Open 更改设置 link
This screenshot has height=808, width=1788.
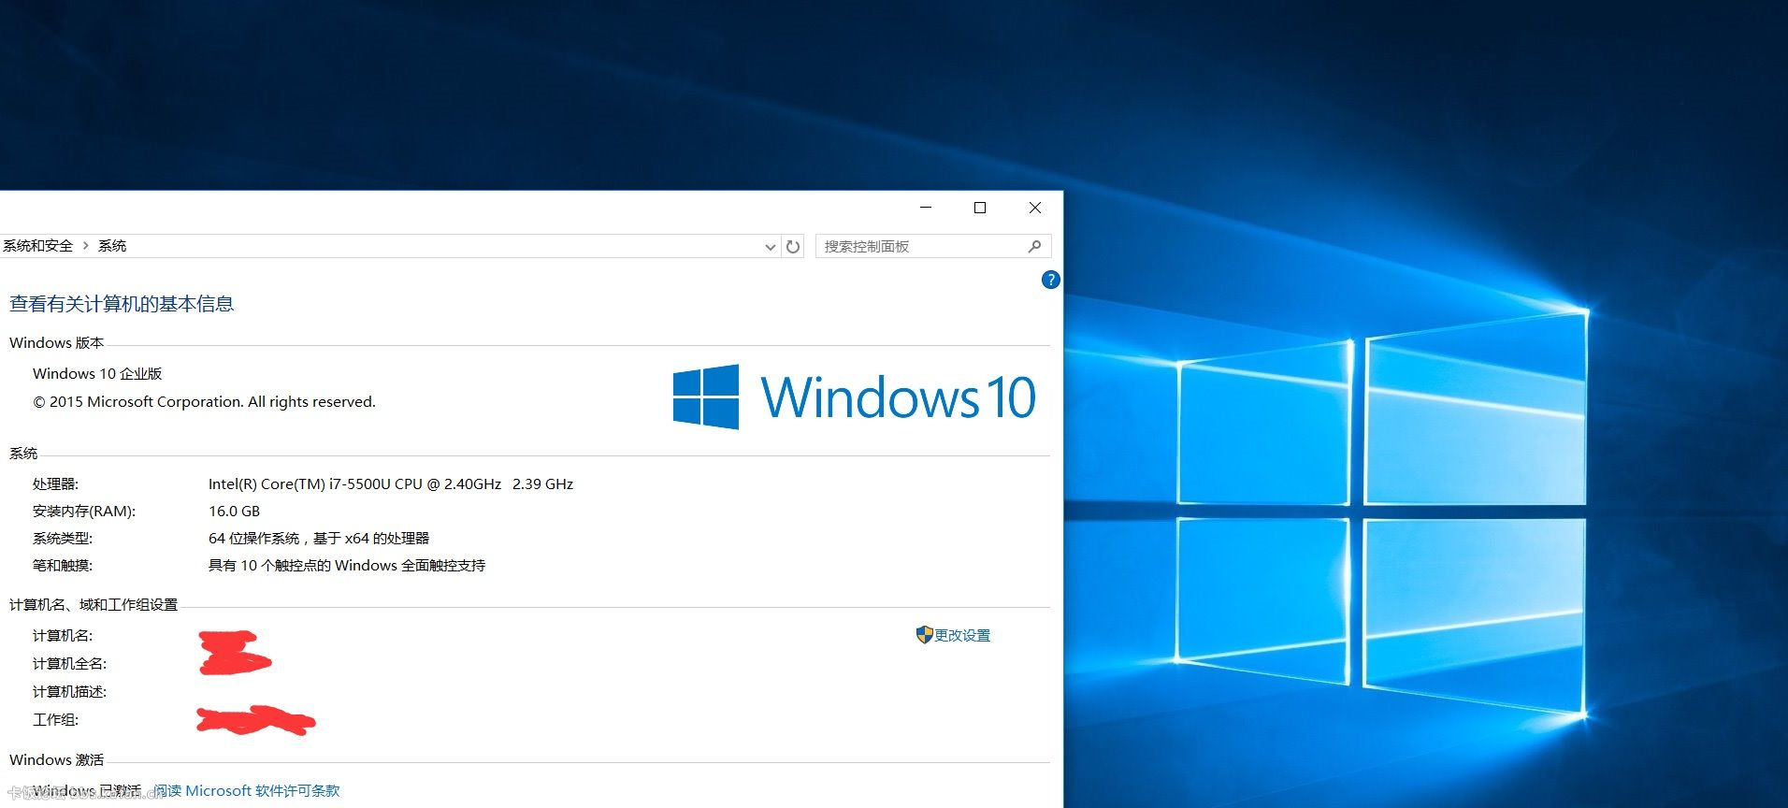(x=962, y=635)
